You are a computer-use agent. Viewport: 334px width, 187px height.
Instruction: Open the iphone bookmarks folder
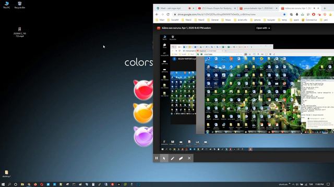tap(255, 20)
